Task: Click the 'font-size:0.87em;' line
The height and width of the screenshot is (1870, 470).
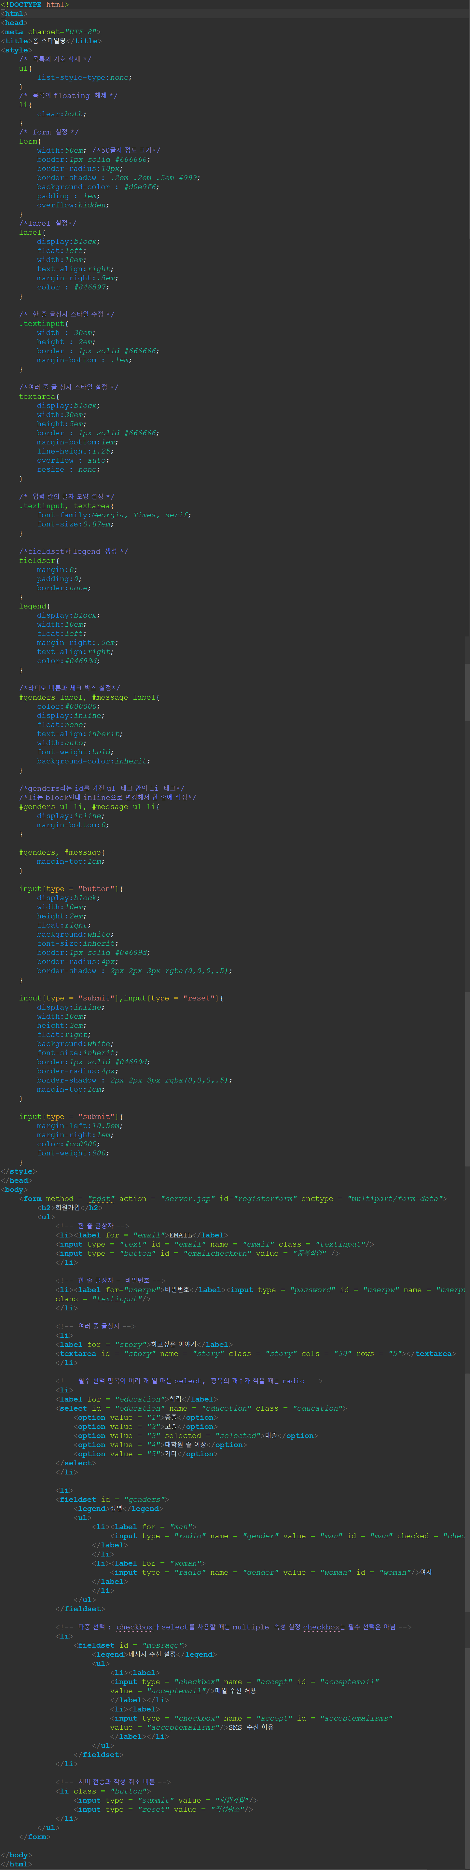Action: pyautogui.click(x=76, y=524)
